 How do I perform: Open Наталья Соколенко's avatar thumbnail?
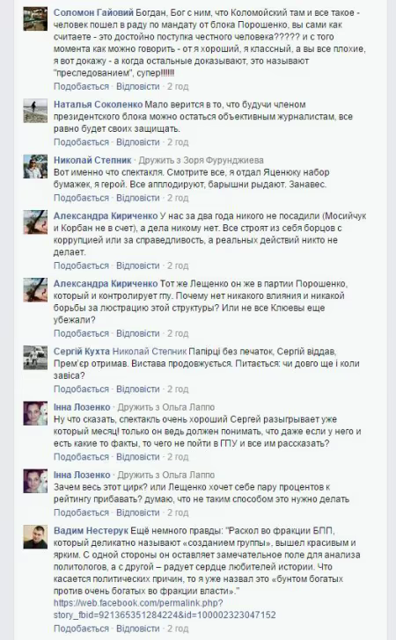pos(35,111)
